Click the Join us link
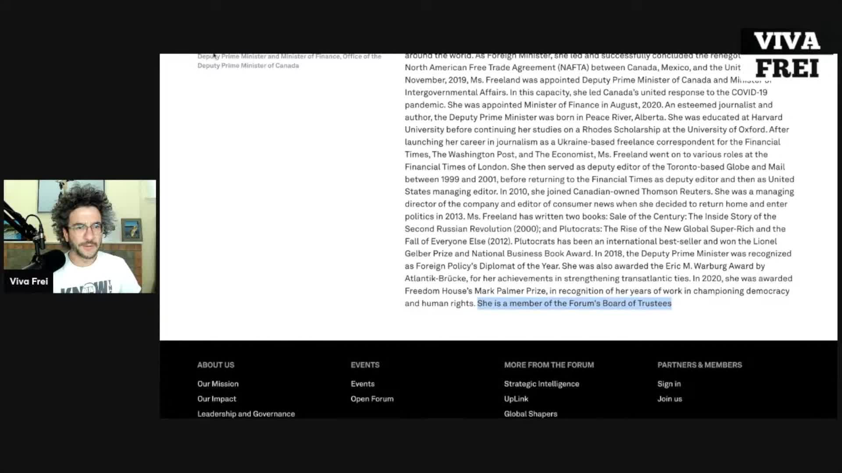Image resolution: width=842 pixels, height=473 pixels. point(670,399)
